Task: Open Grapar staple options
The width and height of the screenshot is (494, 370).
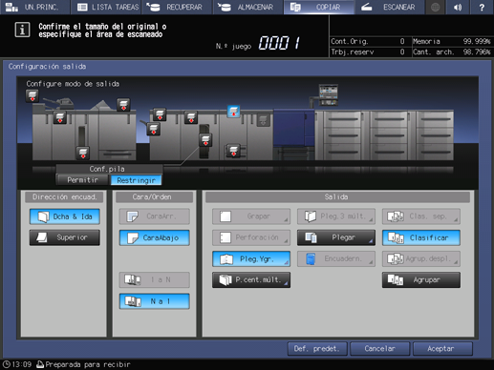Action: point(251,216)
